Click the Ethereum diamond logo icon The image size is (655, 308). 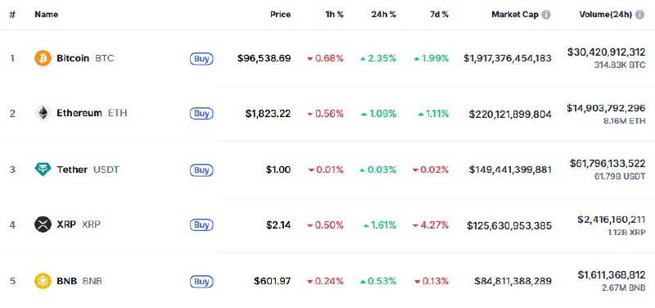tap(43, 113)
